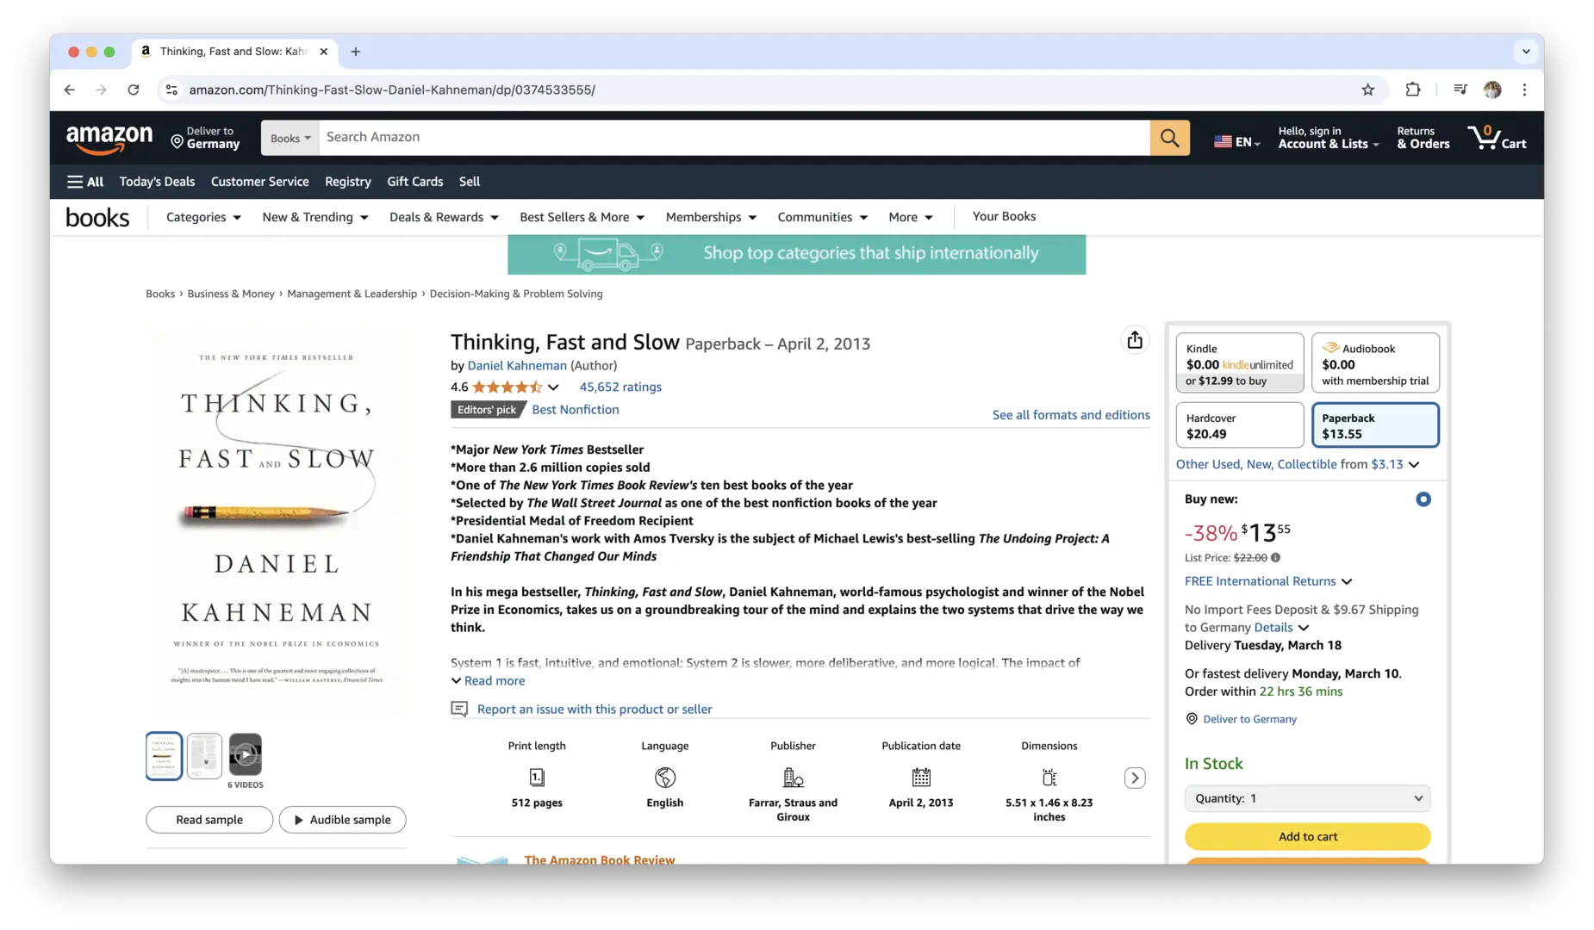Go back to the previous page
This screenshot has width=1594, height=930.
[x=70, y=90]
